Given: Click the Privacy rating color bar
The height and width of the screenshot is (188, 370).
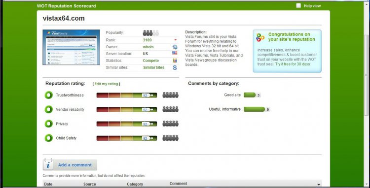Looking at the screenshot, I should click(x=127, y=124).
